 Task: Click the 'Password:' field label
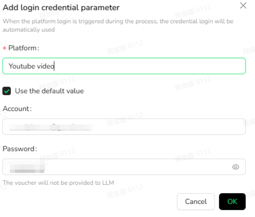click(20, 149)
